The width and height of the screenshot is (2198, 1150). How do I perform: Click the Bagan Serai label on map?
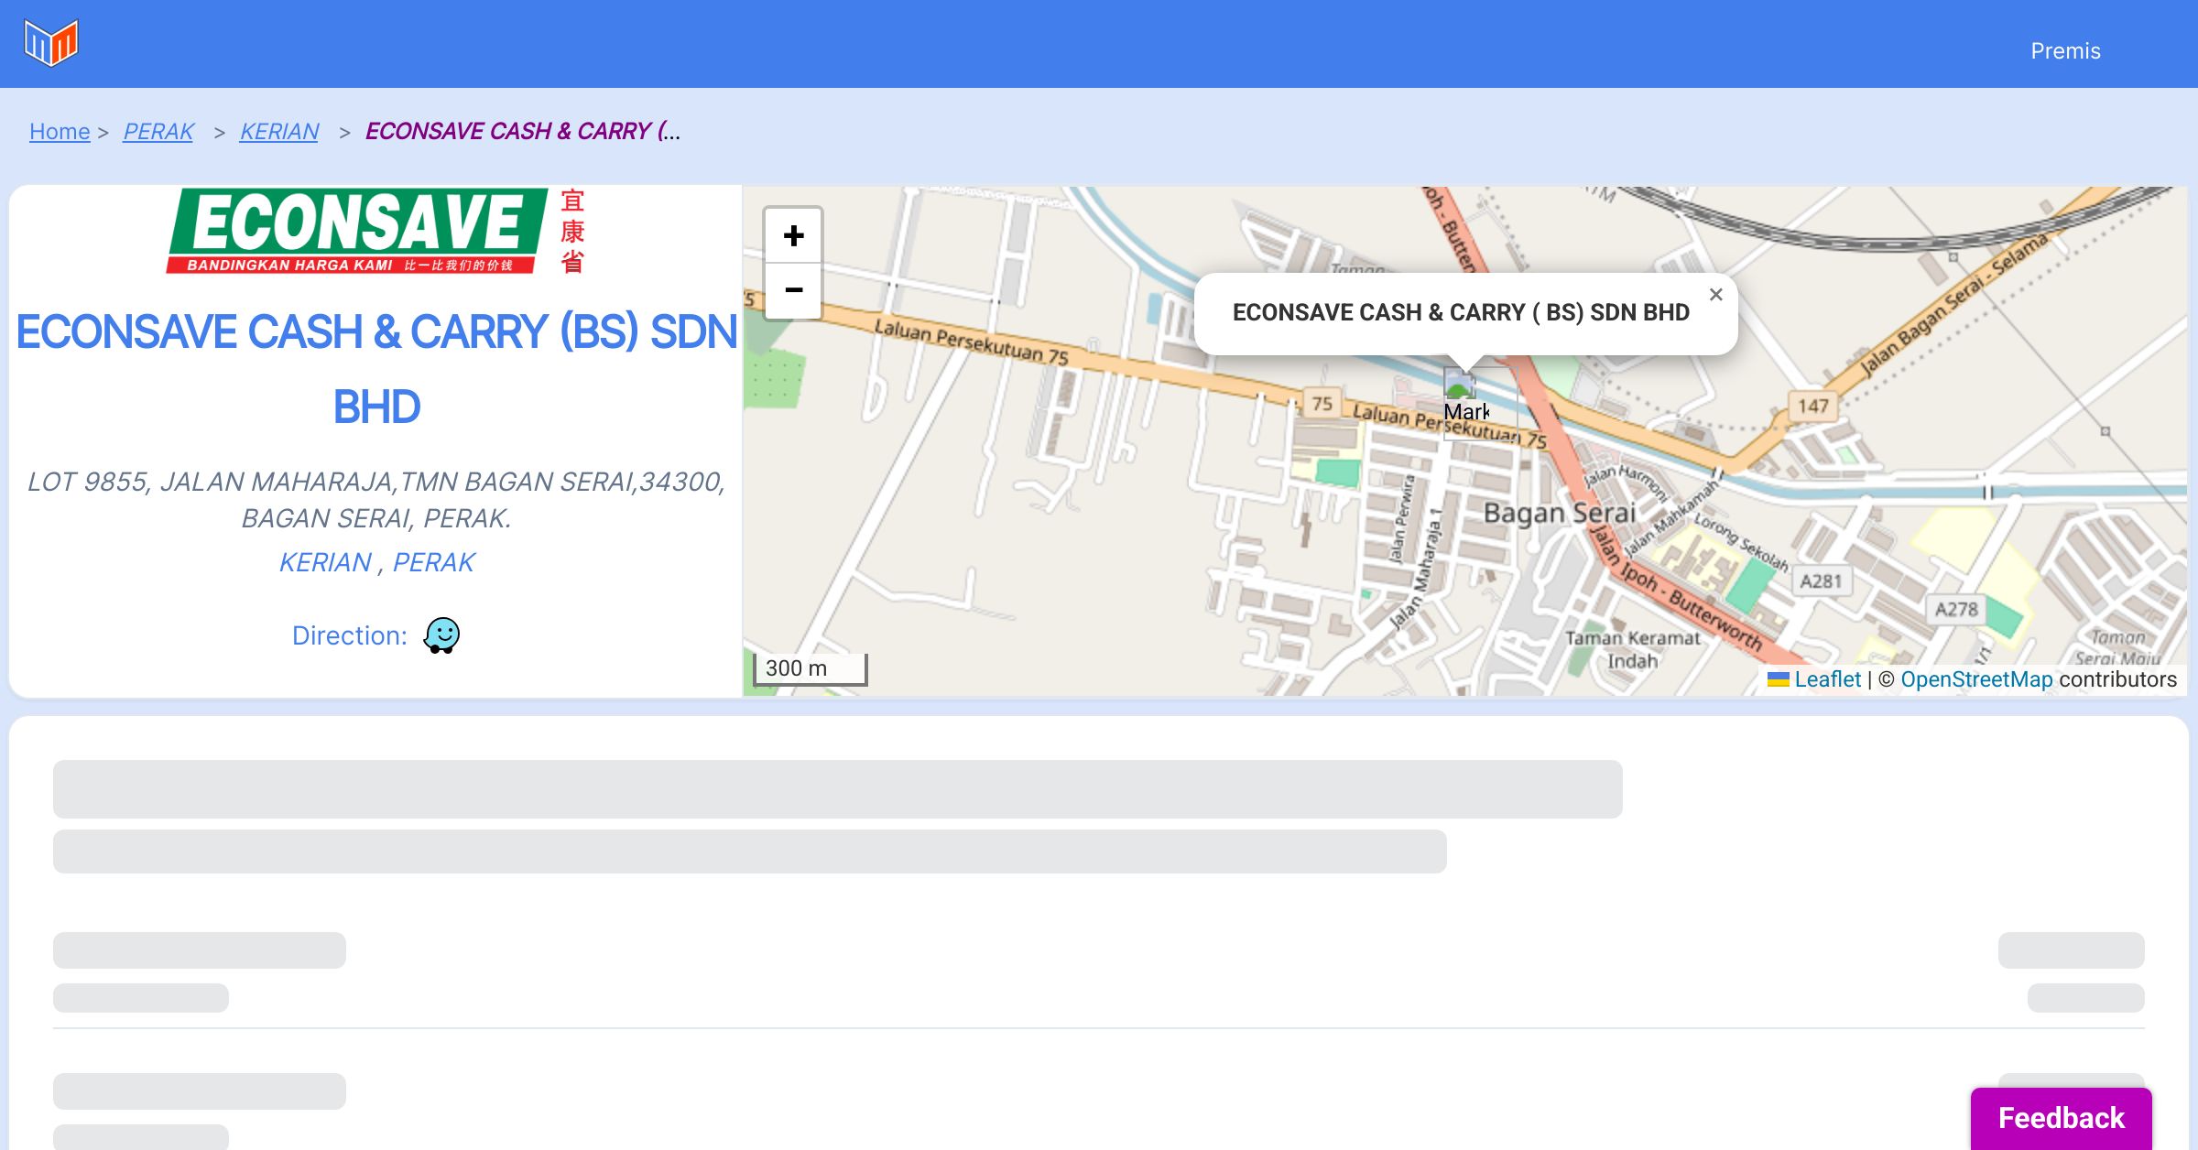coord(1559,513)
